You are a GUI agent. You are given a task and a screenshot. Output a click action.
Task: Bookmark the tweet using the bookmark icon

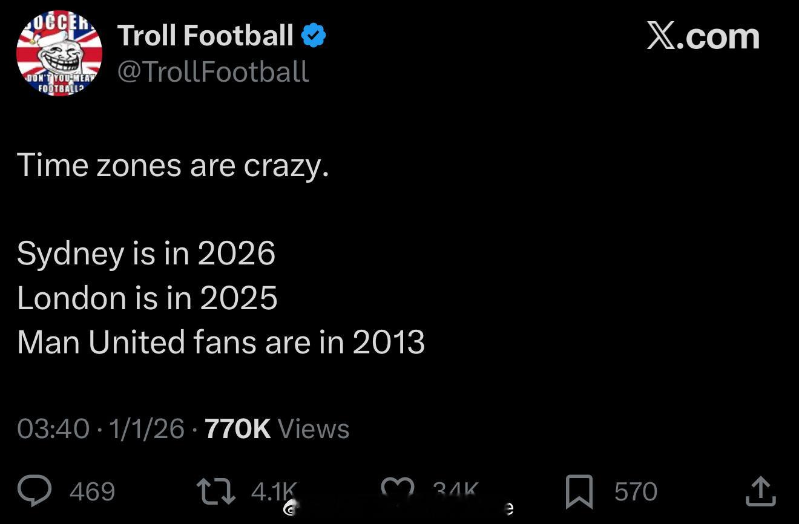(579, 491)
